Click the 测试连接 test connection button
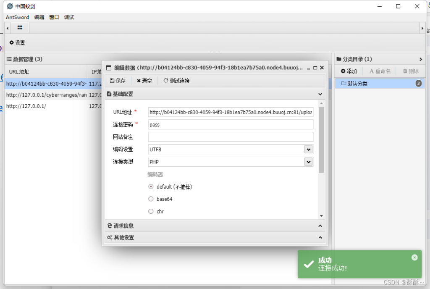Viewport: 430px width, 289px height. [x=177, y=81]
